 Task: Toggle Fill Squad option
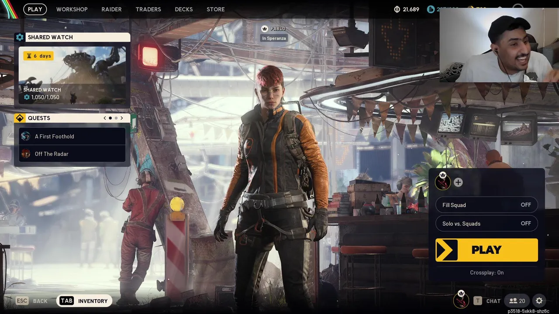pos(487,205)
